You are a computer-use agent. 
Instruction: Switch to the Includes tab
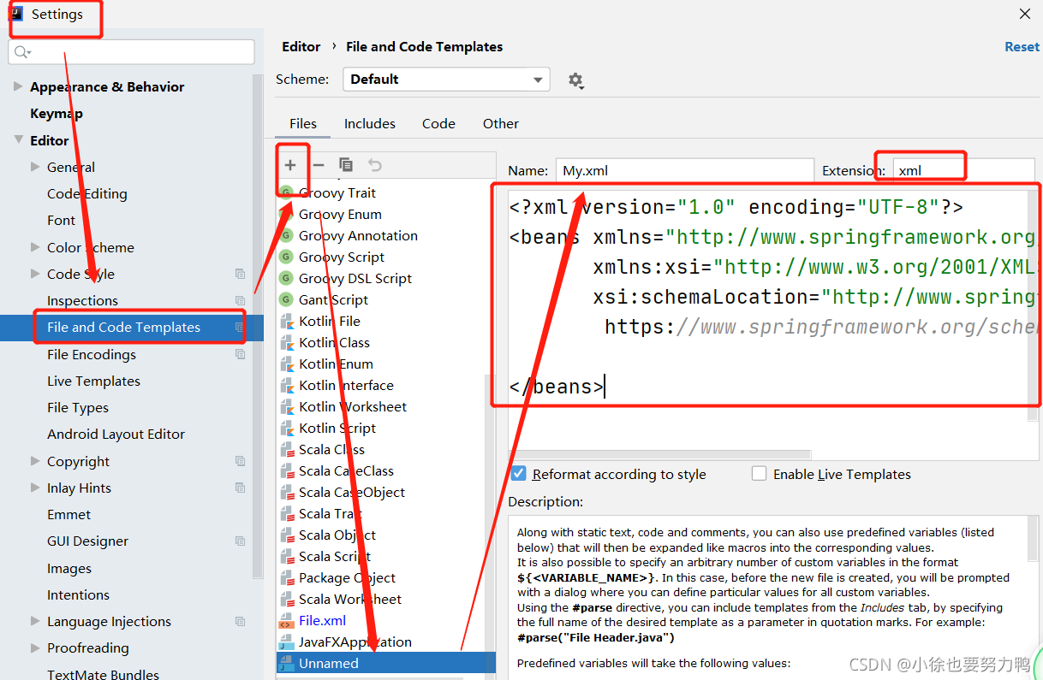370,123
